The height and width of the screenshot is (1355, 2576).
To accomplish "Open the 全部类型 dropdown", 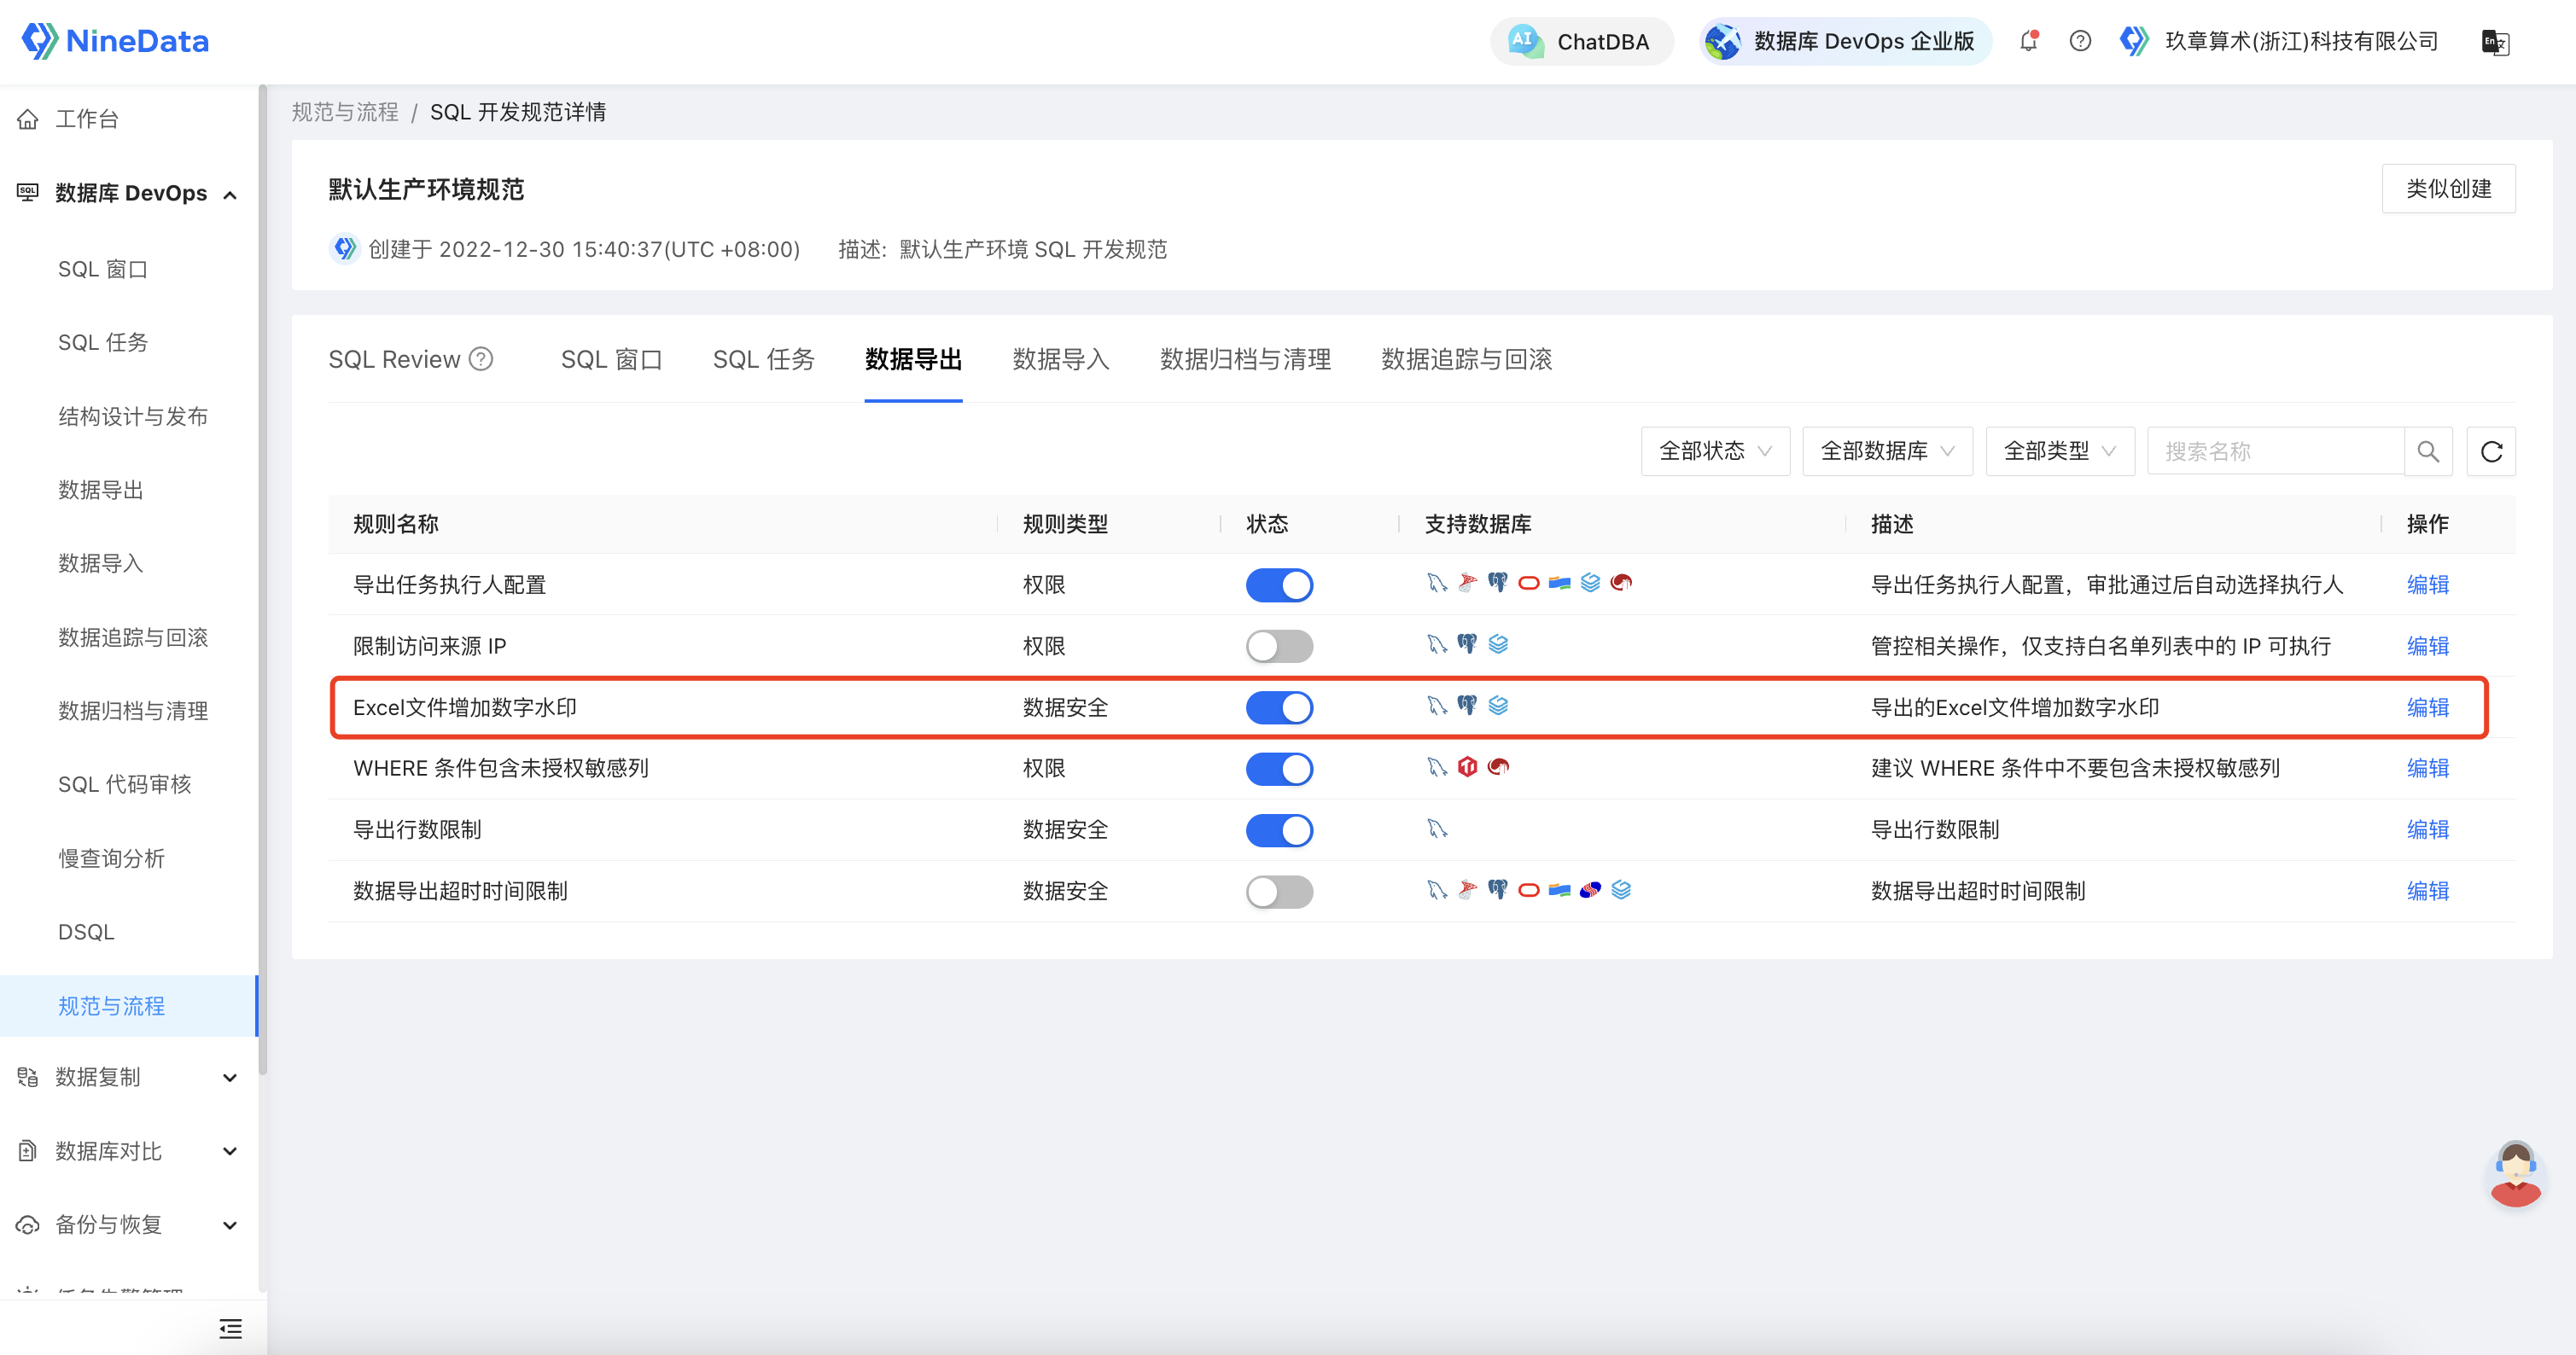I will (x=2060, y=451).
